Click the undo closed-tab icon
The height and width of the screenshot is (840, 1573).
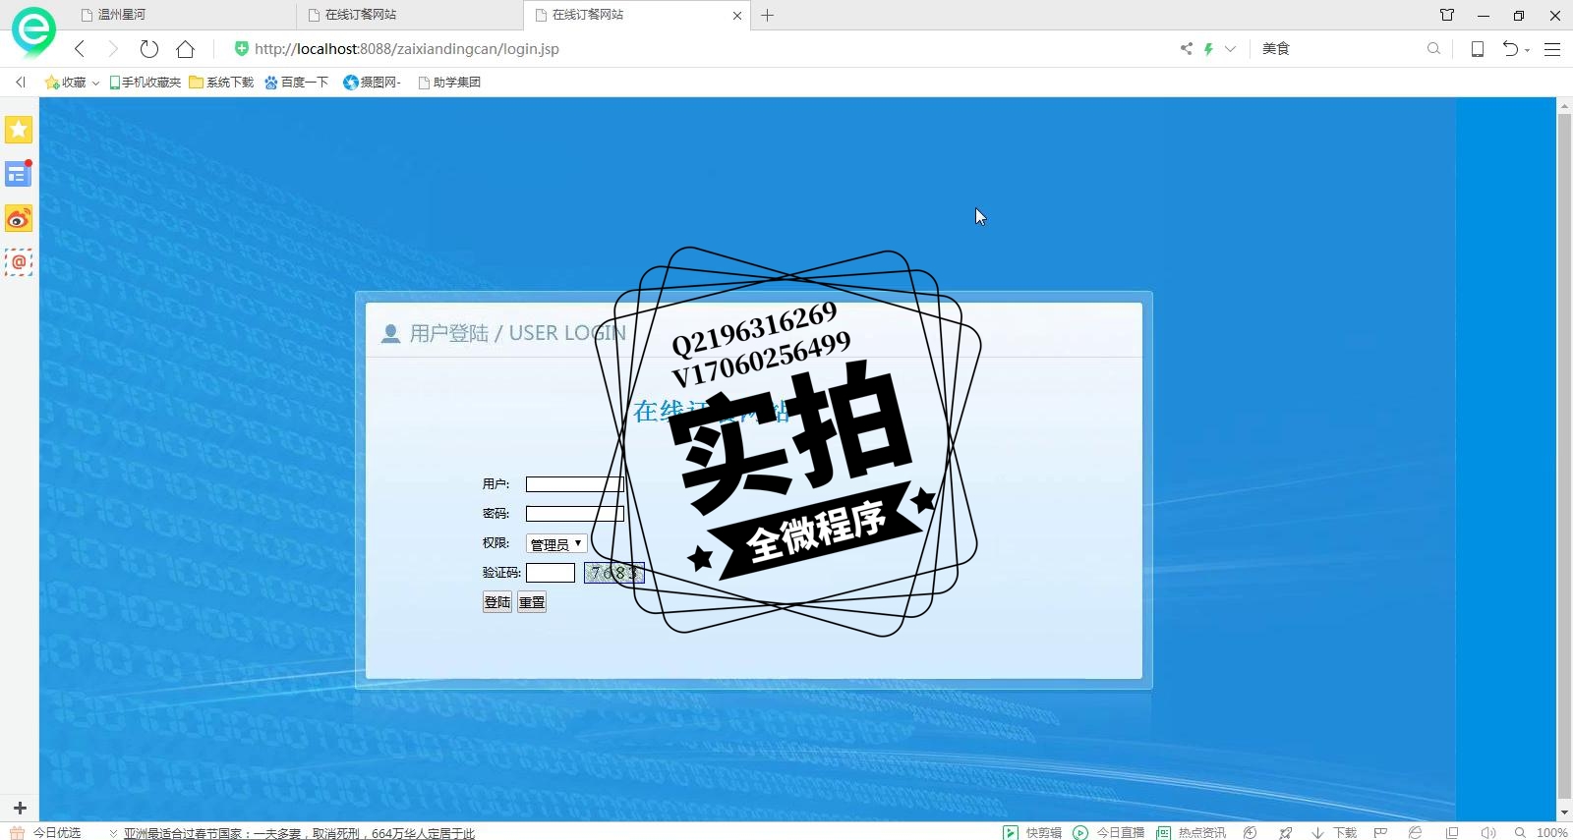click(x=1510, y=48)
